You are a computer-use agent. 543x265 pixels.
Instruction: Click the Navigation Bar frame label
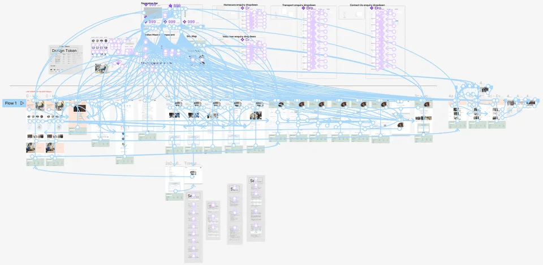149,3
